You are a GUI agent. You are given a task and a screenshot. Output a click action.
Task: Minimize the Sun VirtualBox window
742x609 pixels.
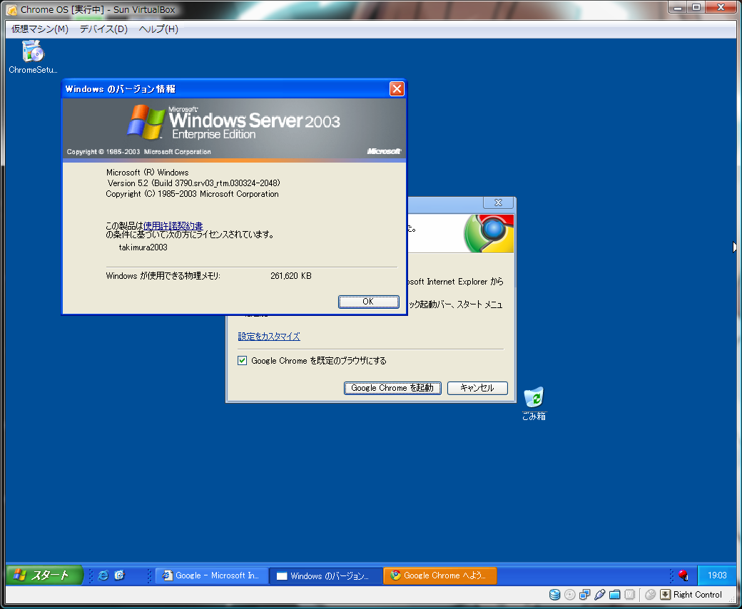(x=678, y=8)
